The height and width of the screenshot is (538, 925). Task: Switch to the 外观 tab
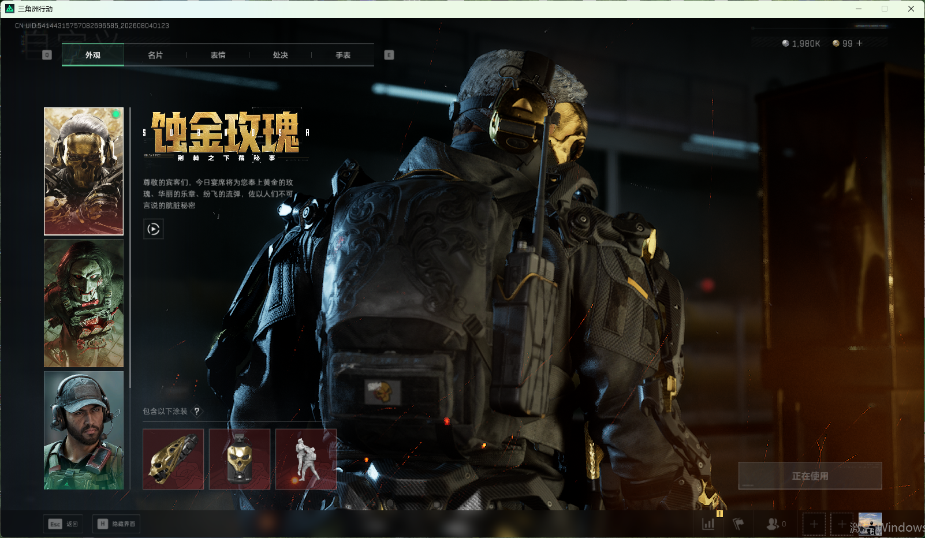coord(93,55)
